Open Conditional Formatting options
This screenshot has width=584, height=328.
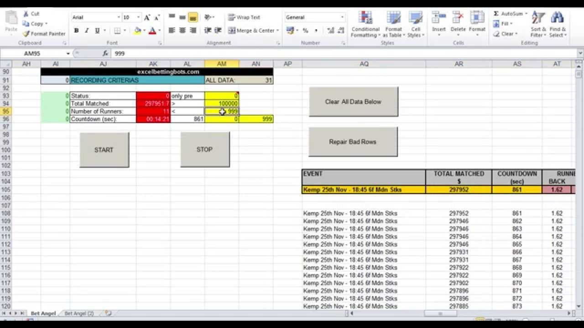[x=365, y=25]
